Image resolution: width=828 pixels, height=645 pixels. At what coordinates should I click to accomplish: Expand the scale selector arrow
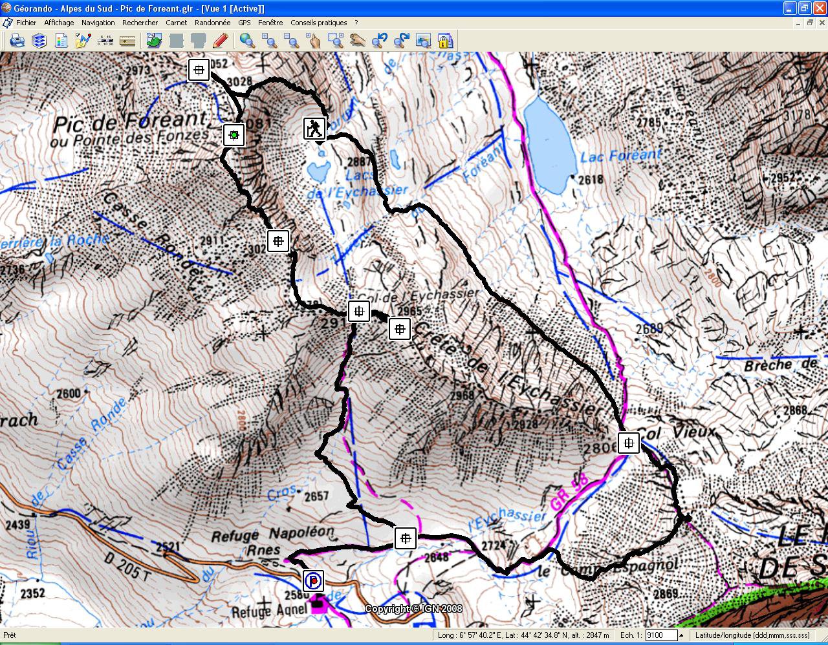(681, 635)
